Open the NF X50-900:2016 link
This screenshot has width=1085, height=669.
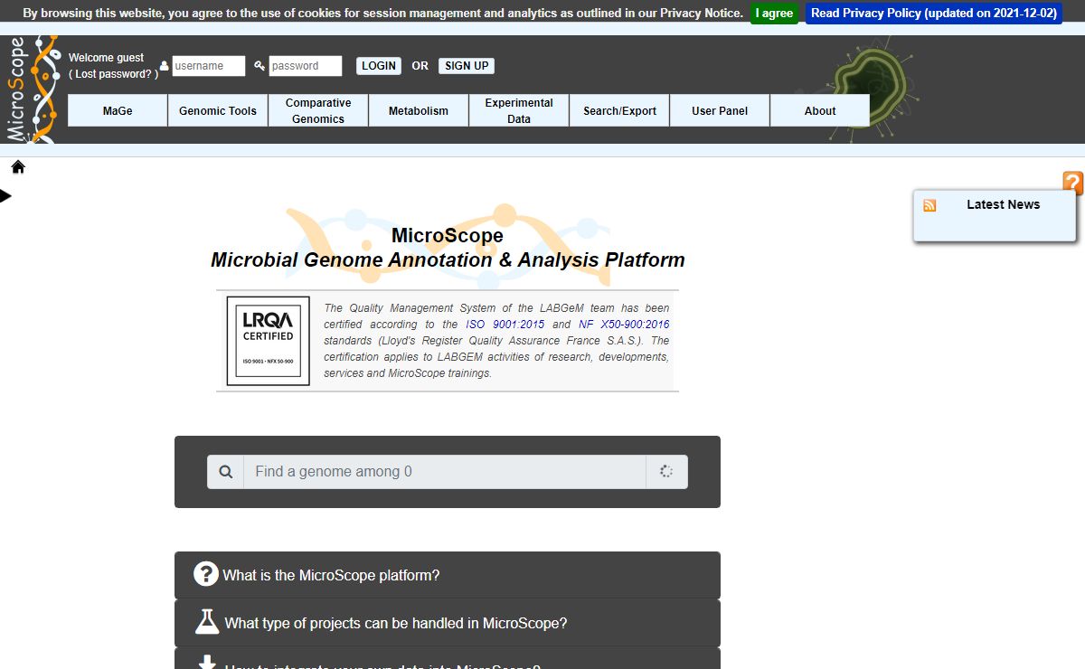pyautogui.click(x=624, y=325)
